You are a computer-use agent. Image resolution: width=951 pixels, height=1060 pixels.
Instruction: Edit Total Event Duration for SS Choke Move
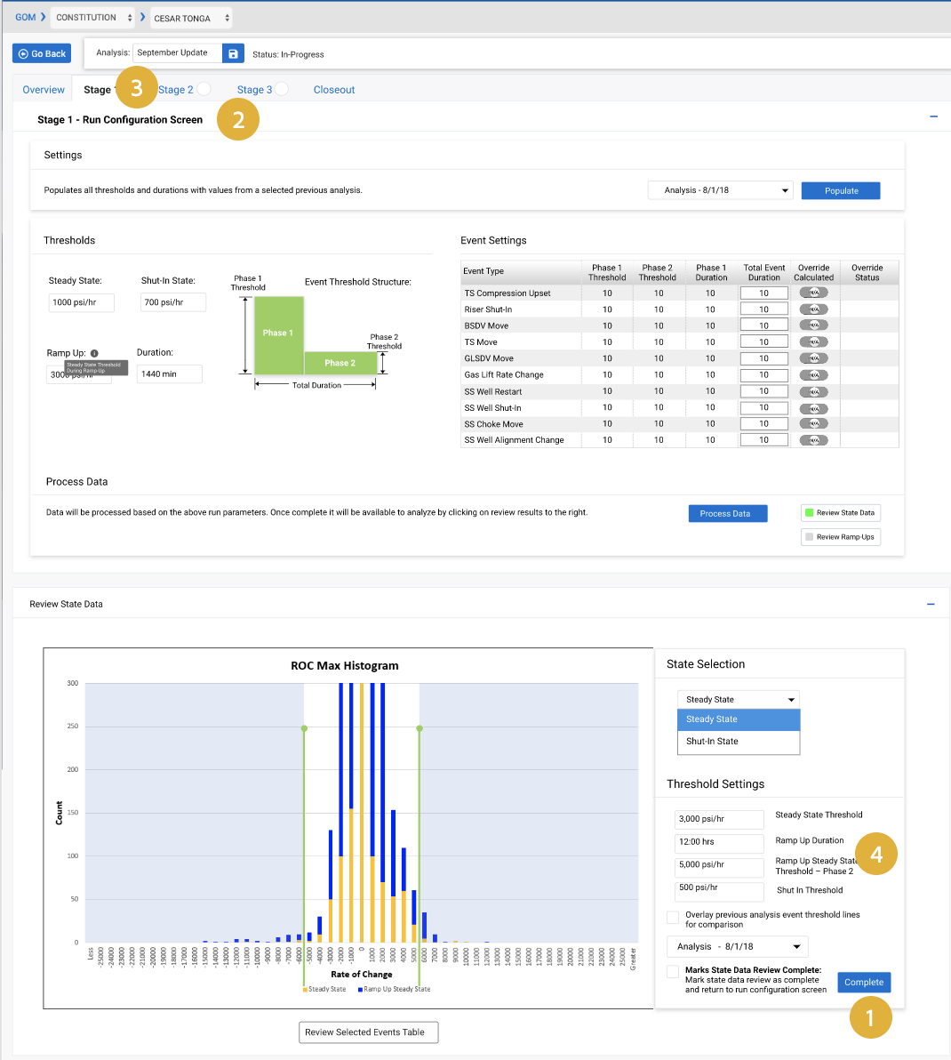(763, 424)
